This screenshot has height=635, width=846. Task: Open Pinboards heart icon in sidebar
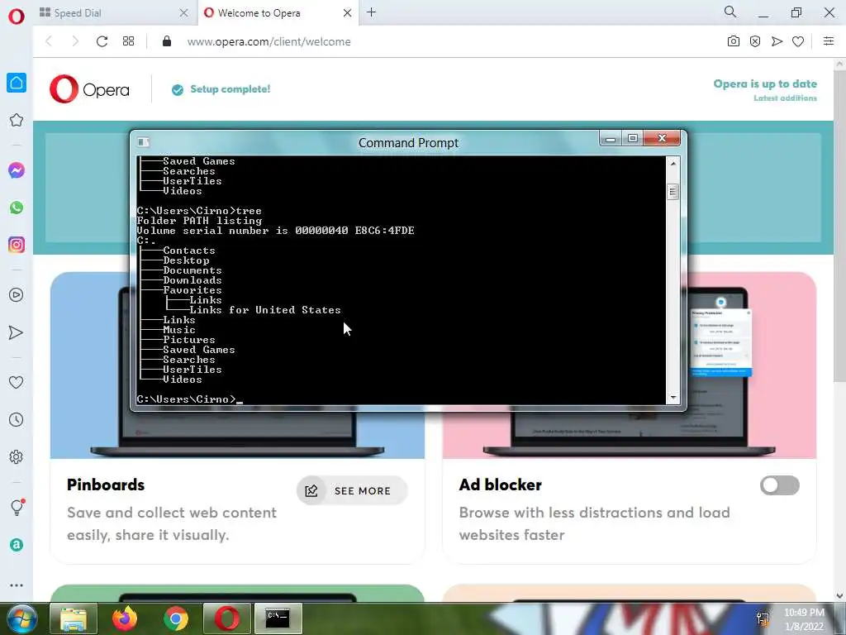click(17, 382)
